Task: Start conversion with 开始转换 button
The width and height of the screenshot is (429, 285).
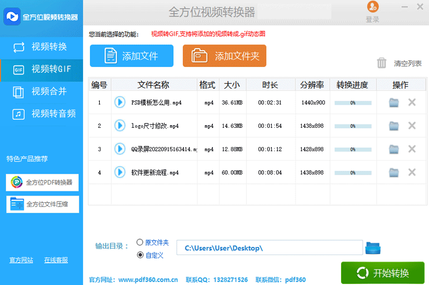Action: 382,273
